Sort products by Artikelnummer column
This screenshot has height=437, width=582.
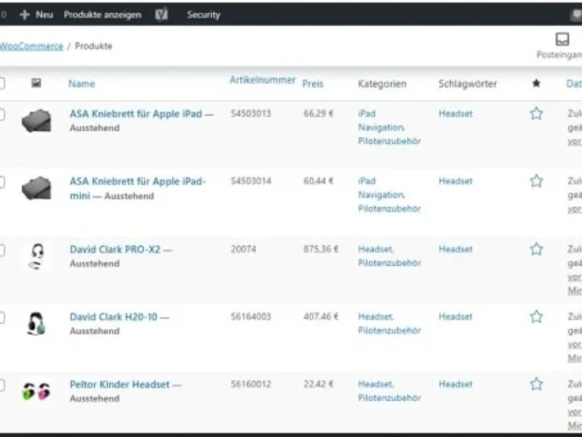(x=262, y=80)
